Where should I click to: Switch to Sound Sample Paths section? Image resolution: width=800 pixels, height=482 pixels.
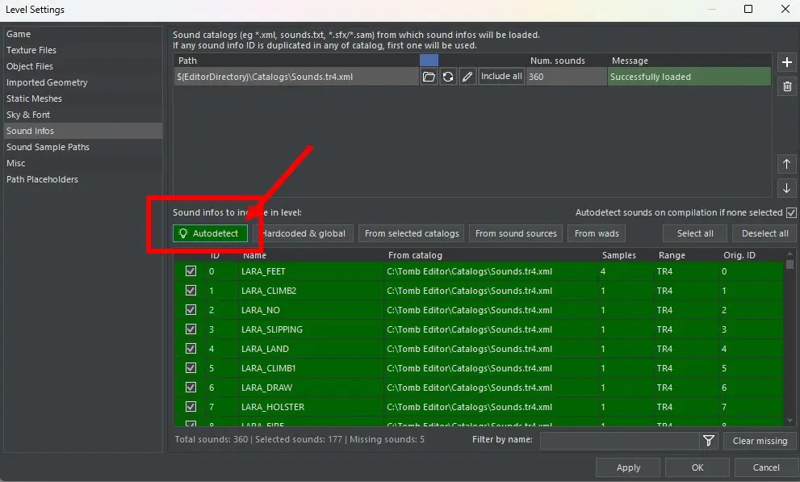(48, 147)
